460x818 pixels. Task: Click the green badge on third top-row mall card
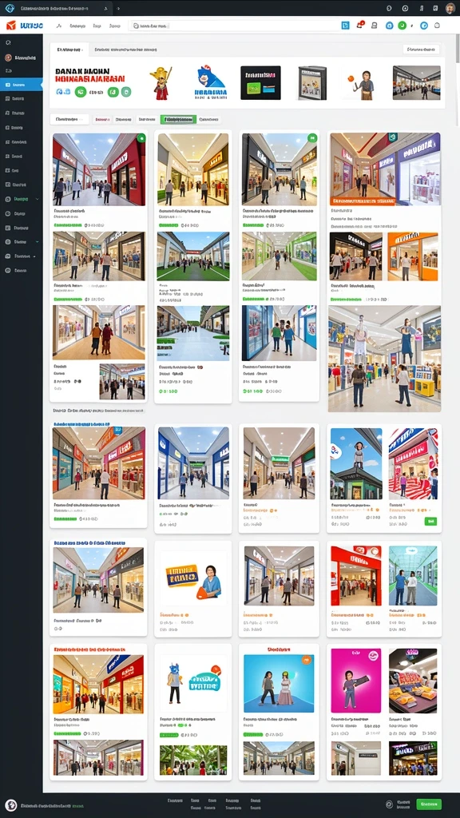[x=312, y=137]
